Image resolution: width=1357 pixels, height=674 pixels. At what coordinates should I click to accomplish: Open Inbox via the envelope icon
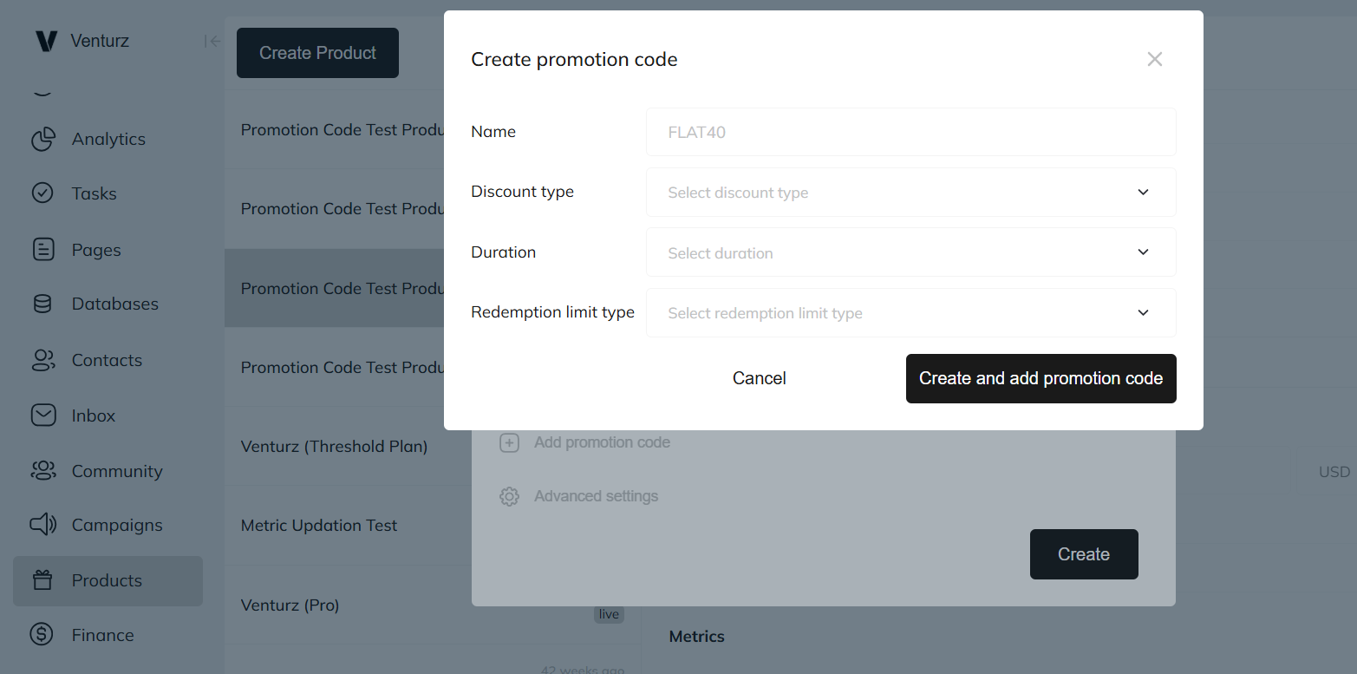pos(42,416)
